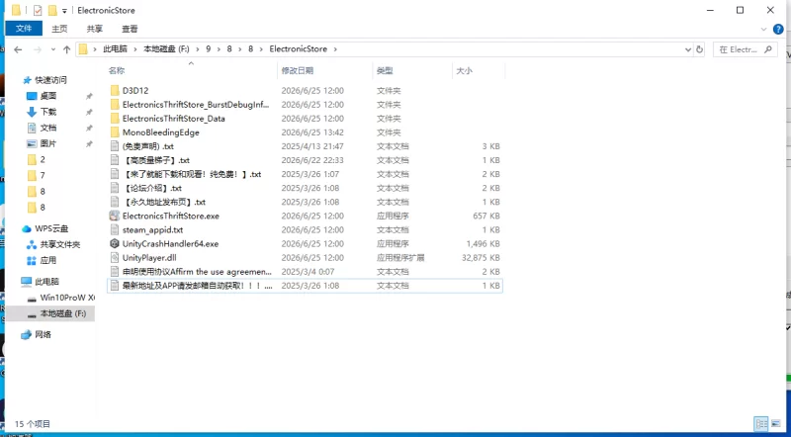The height and width of the screenshot is (437, 791).
Task: Click the UnityCrashHandler64.exe icon
Action: [115, 244]
